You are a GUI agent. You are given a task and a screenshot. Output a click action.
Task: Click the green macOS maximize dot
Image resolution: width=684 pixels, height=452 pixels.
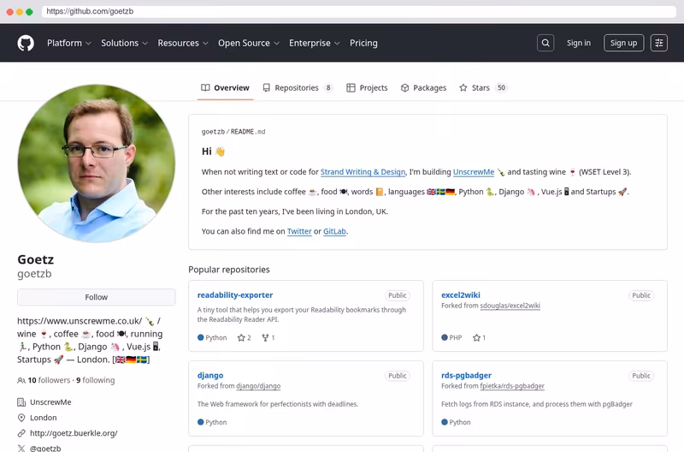(x=29, y=12)
